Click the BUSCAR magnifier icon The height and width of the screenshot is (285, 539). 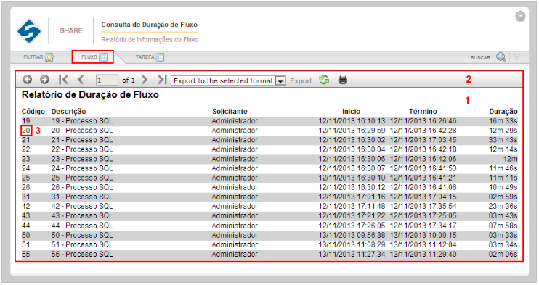(x=500, y=57)
